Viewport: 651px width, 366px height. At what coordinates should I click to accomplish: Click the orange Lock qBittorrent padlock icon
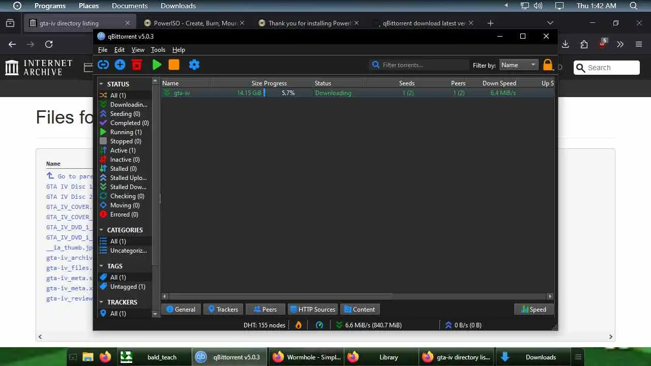(548, 65)
